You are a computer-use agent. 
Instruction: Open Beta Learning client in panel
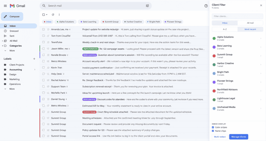(x=237, y=47)
